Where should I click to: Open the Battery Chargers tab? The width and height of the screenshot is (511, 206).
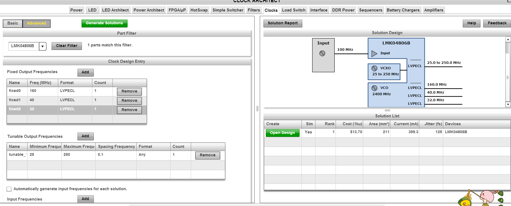403,10
